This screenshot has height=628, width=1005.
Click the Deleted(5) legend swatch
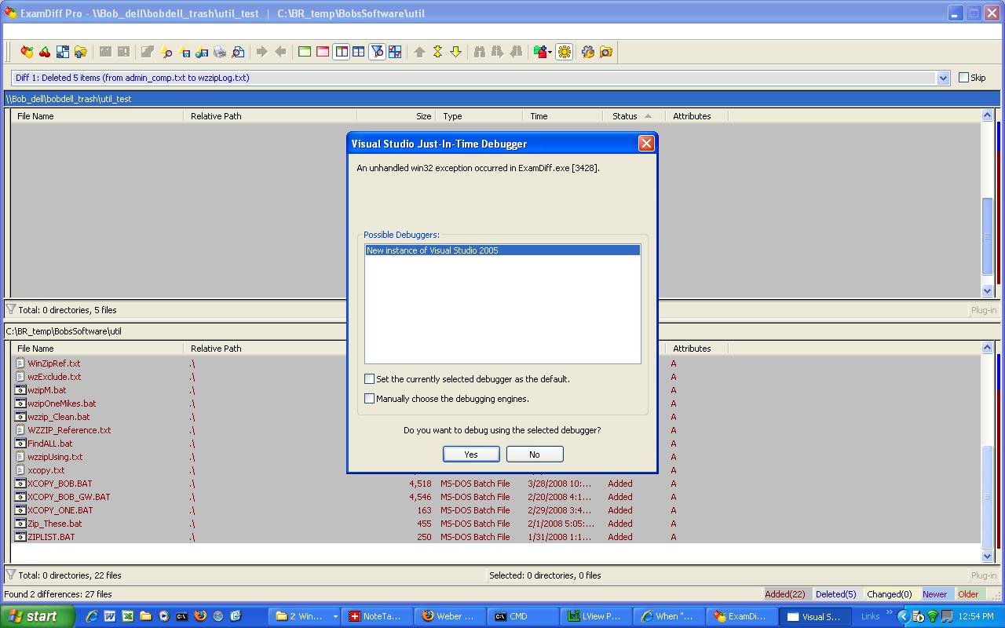click(836, 594)
